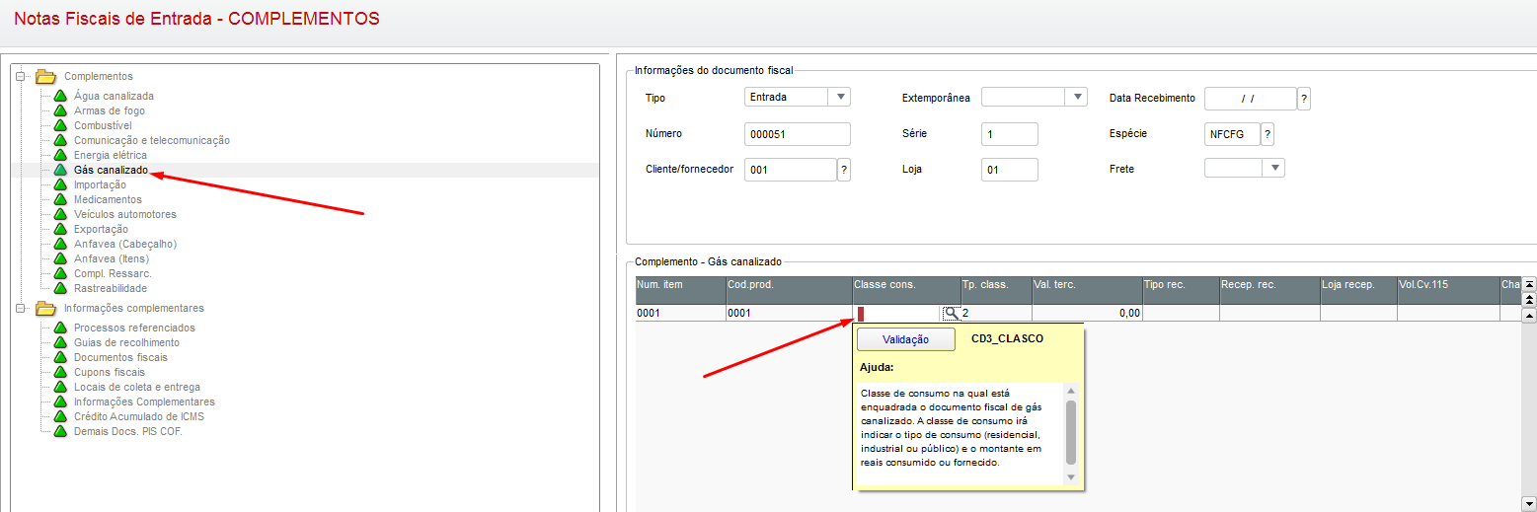Click the Espécie field showing NFCFG
This screenshot has width=1537, height=512.
(1233, 134)
